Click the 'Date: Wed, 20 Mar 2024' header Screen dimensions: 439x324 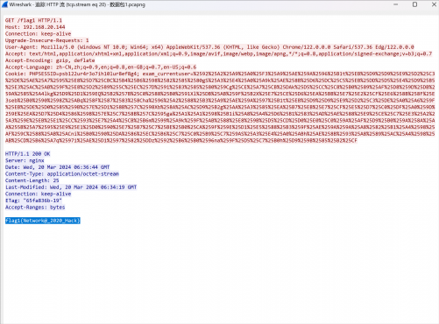tap(57, 167)
